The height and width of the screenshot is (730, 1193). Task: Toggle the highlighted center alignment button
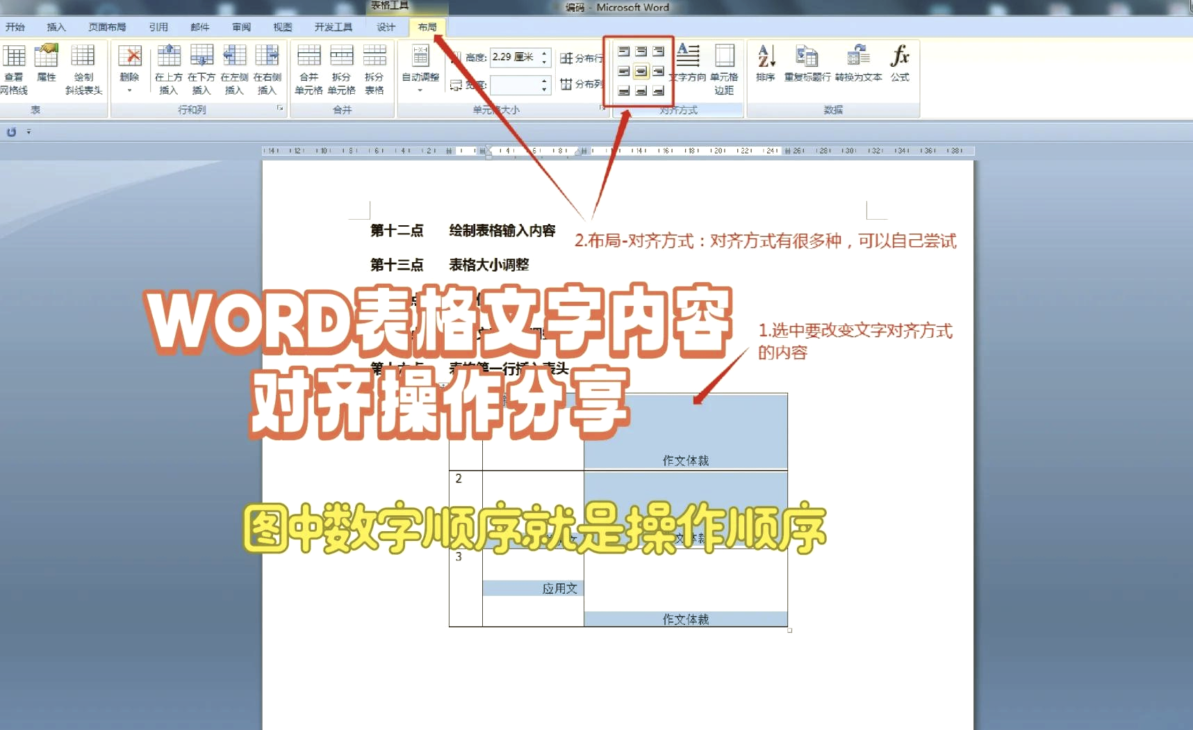[641, 71]
